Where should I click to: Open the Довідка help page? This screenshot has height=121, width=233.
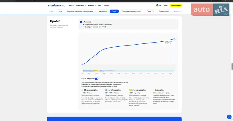click(x=106, y=5)
